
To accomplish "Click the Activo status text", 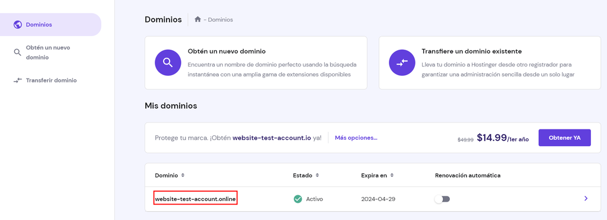I will (314, 199).
